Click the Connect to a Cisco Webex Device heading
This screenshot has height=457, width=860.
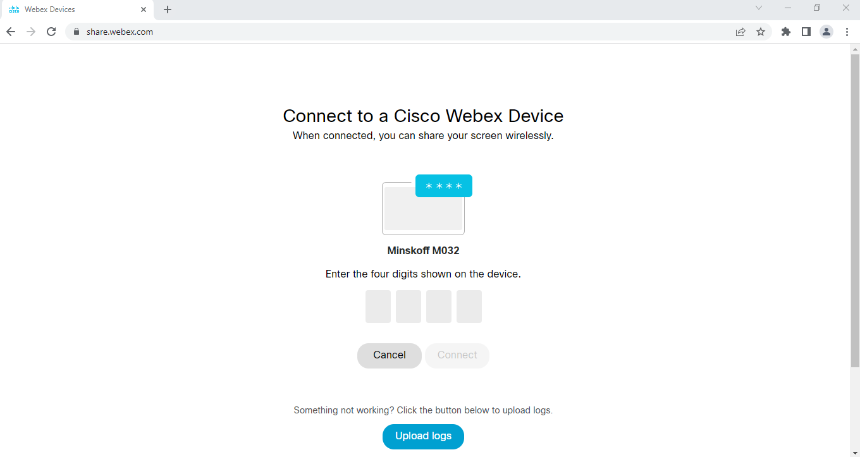423,116
